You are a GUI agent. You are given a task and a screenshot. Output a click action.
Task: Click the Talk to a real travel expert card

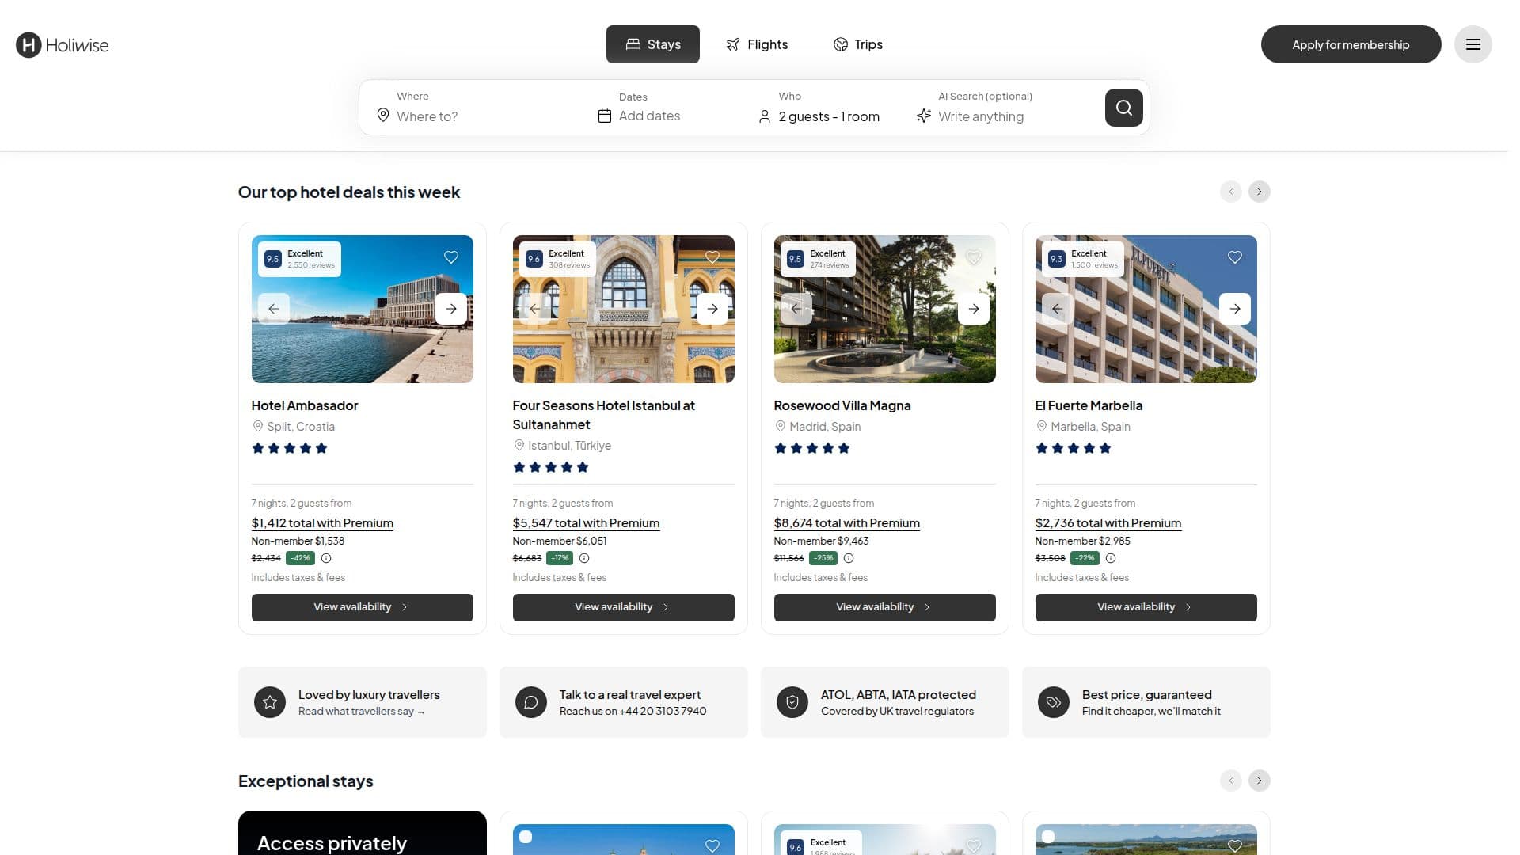pos(623,702)
